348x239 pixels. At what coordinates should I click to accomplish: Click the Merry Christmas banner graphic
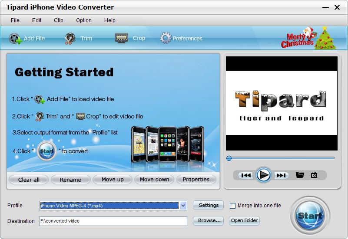(308, 38)
